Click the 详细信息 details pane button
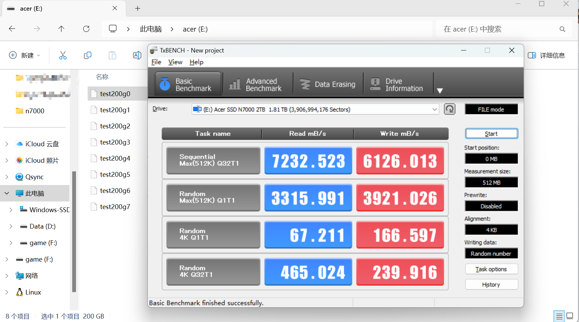579x322 pixels. [x=546, y=55]
